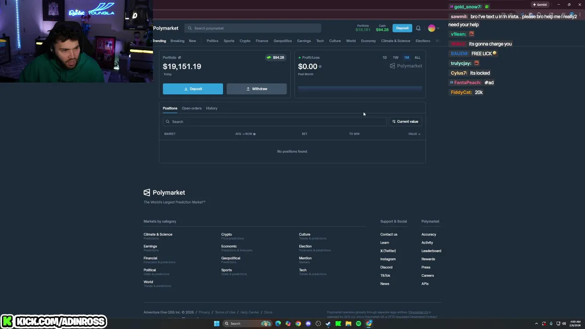Open Windows Start menu
The width and height of the screenshot is (585, 329).
click(x=217, y=324)
